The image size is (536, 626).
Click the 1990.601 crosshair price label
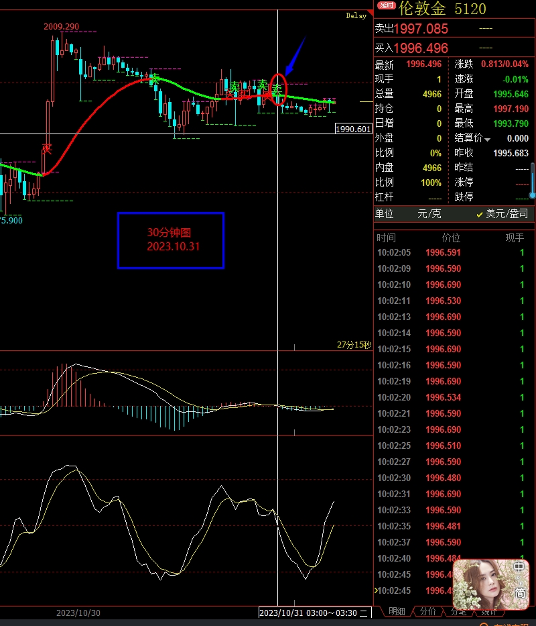pos(353,129)
